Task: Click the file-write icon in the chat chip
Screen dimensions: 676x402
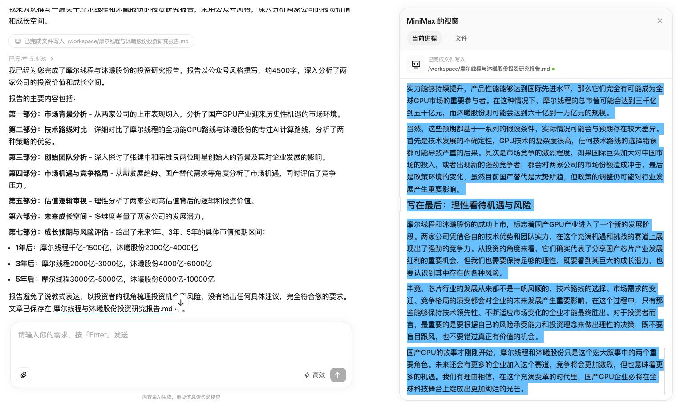Action: click(x=18, y=41)
